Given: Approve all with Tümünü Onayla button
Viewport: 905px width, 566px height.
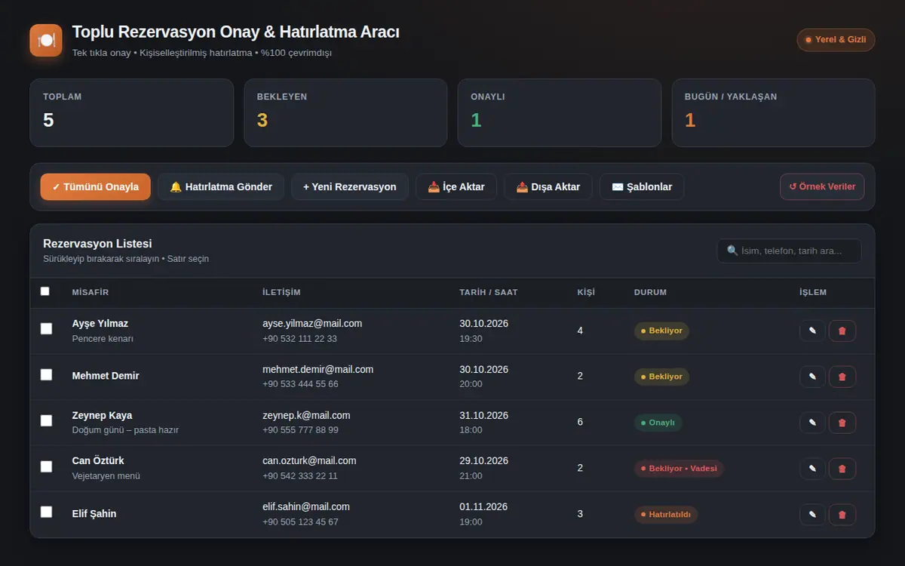Looking at the screenshot, I should click(96, 186).
